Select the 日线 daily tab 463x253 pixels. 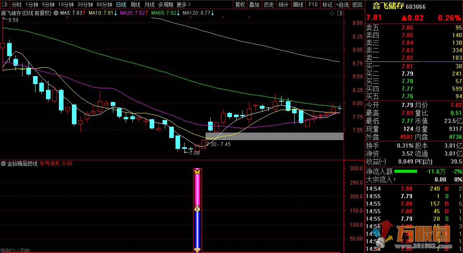(x=121, y=5)
